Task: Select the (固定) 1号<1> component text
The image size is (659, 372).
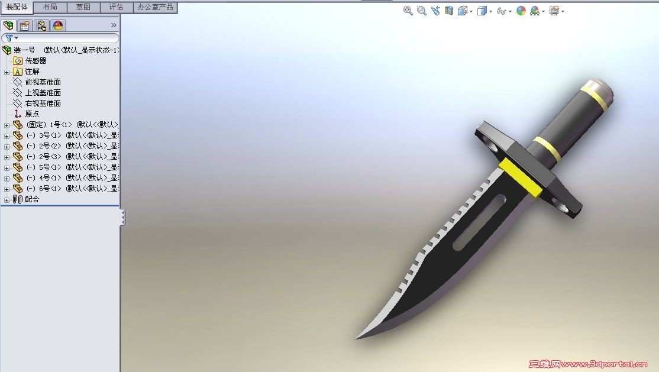Action: (x=49, y=125)
